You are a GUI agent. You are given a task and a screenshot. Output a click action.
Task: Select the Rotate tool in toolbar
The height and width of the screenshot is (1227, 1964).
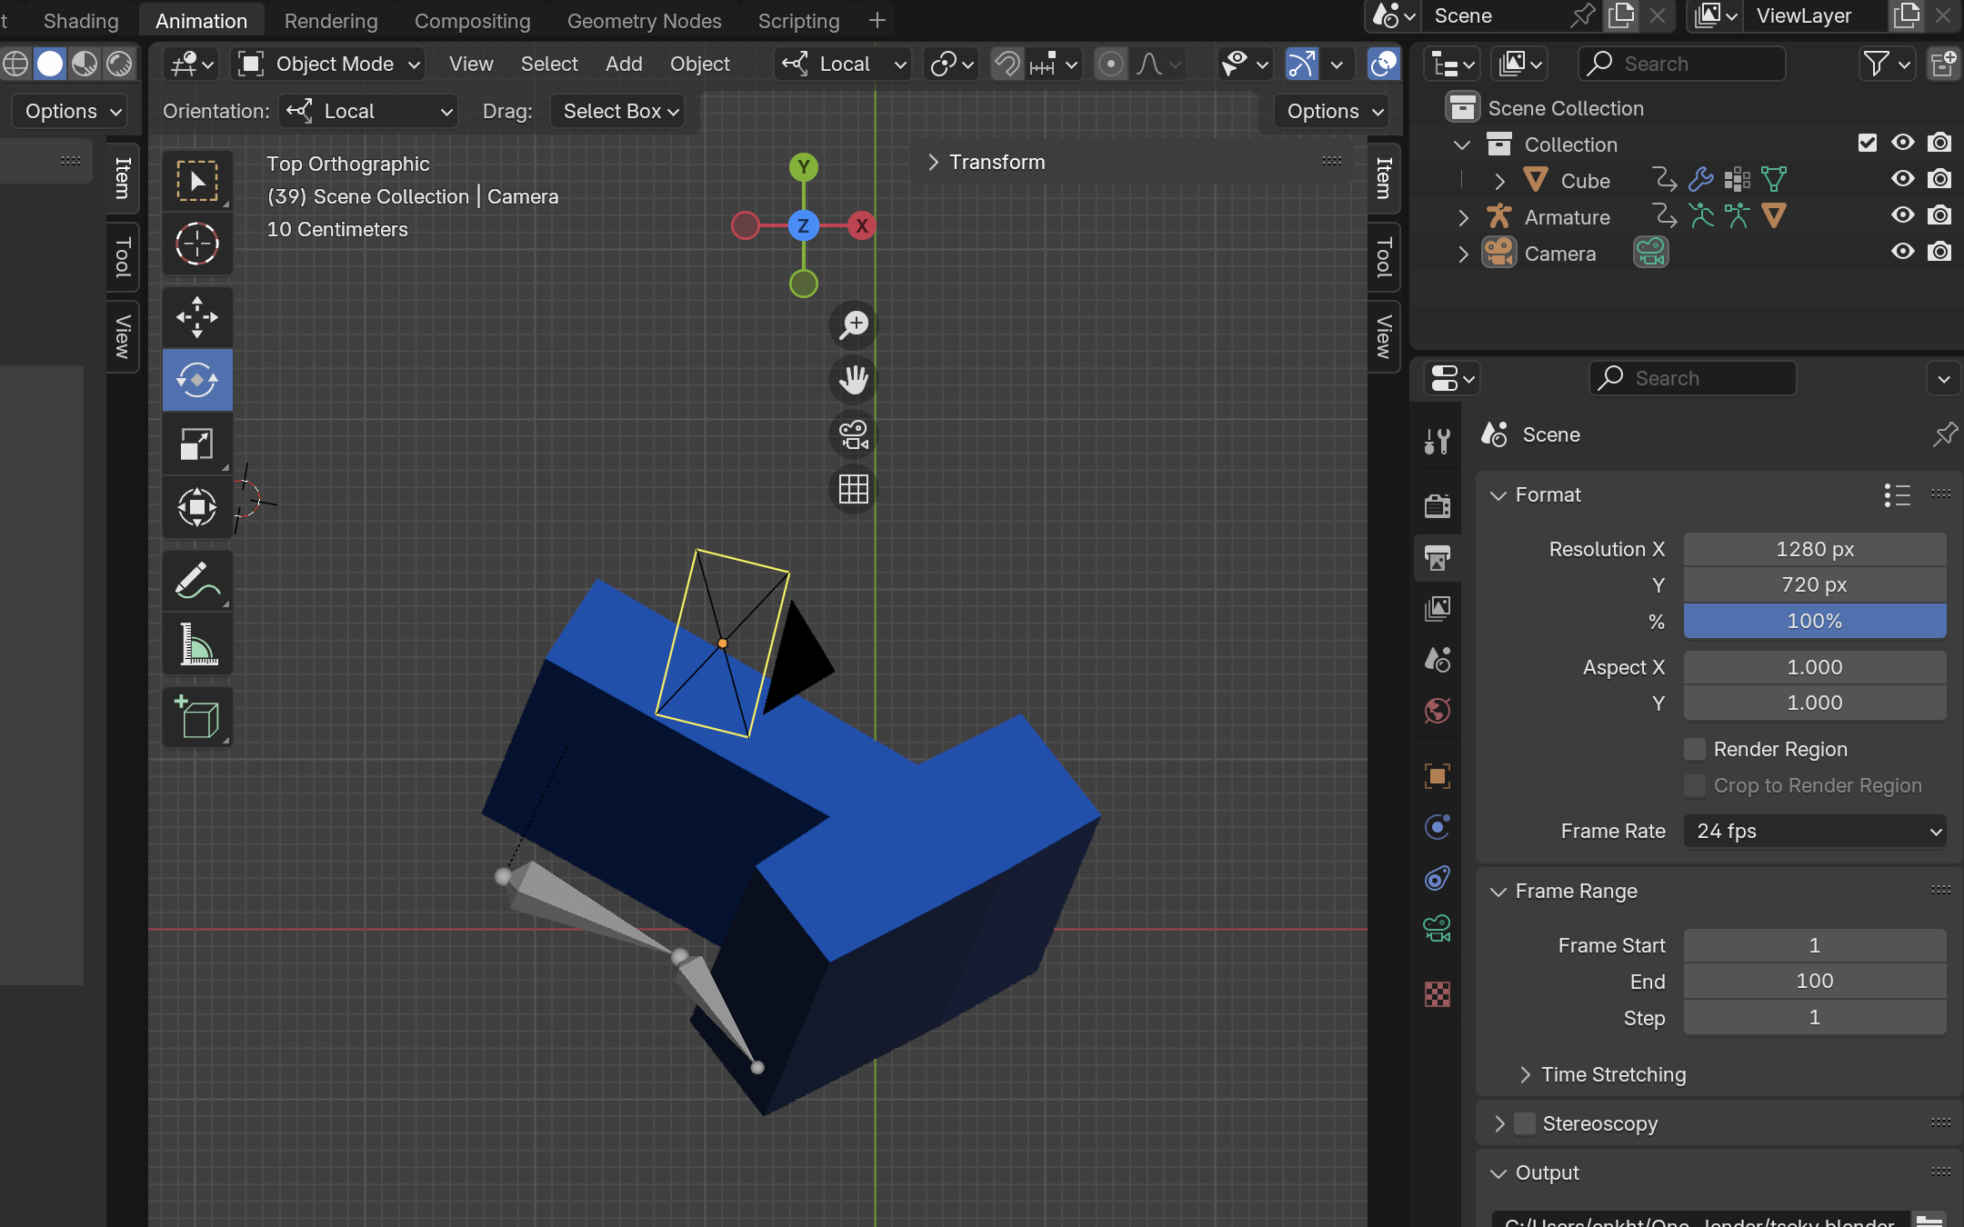coord(198,379)
